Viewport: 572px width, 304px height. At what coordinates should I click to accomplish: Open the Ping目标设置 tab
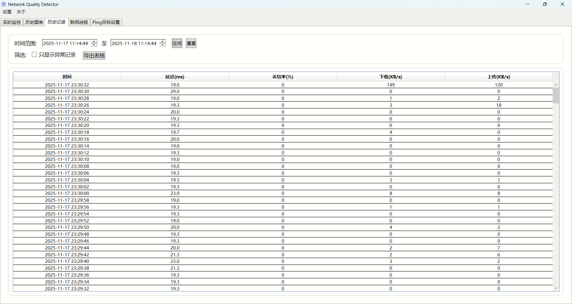coord(106,22)
